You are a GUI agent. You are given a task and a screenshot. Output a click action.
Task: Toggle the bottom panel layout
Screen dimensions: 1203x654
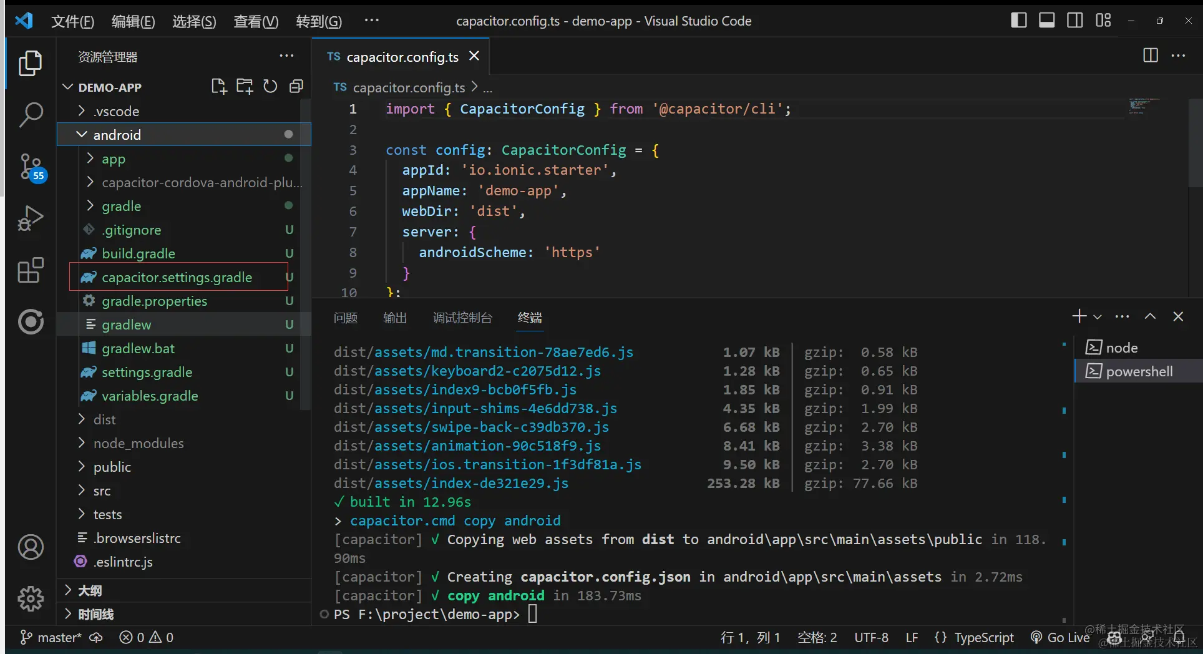click(1047, 21)
